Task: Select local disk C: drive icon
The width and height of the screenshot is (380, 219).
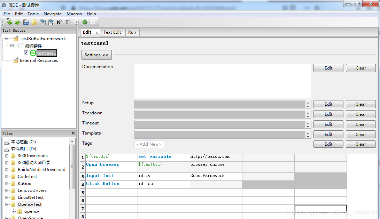Action: click(7, 142)
